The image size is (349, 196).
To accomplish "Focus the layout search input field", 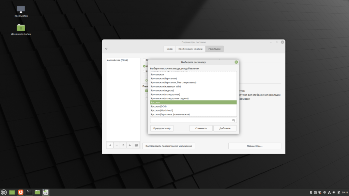I will pyautogui.click(x=190, y=120).
